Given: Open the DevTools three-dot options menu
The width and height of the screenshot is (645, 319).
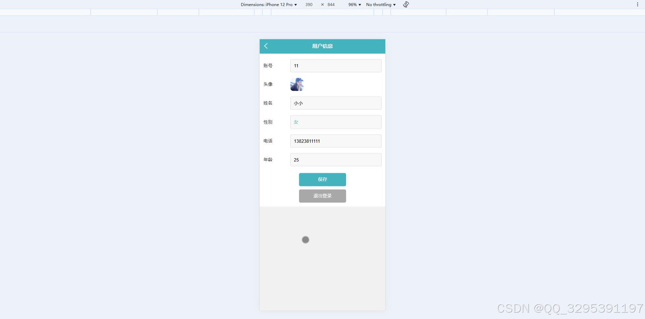Looking at the screenshot, I should pos(637,4).
